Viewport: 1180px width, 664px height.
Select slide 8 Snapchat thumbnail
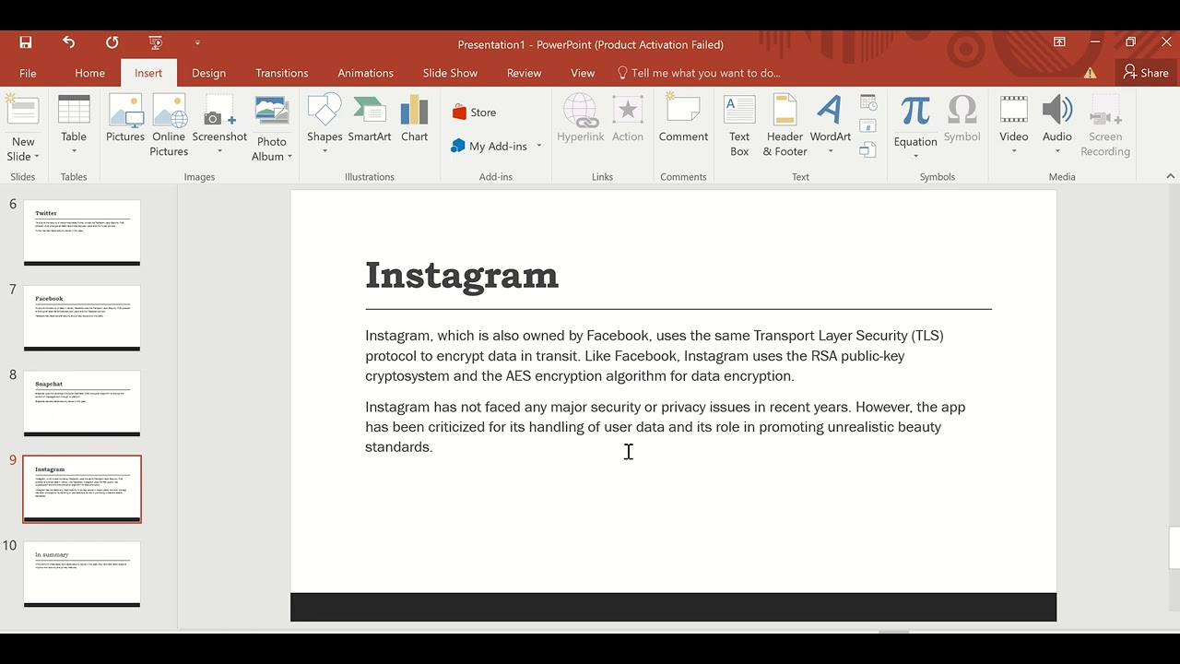(82, 403)
